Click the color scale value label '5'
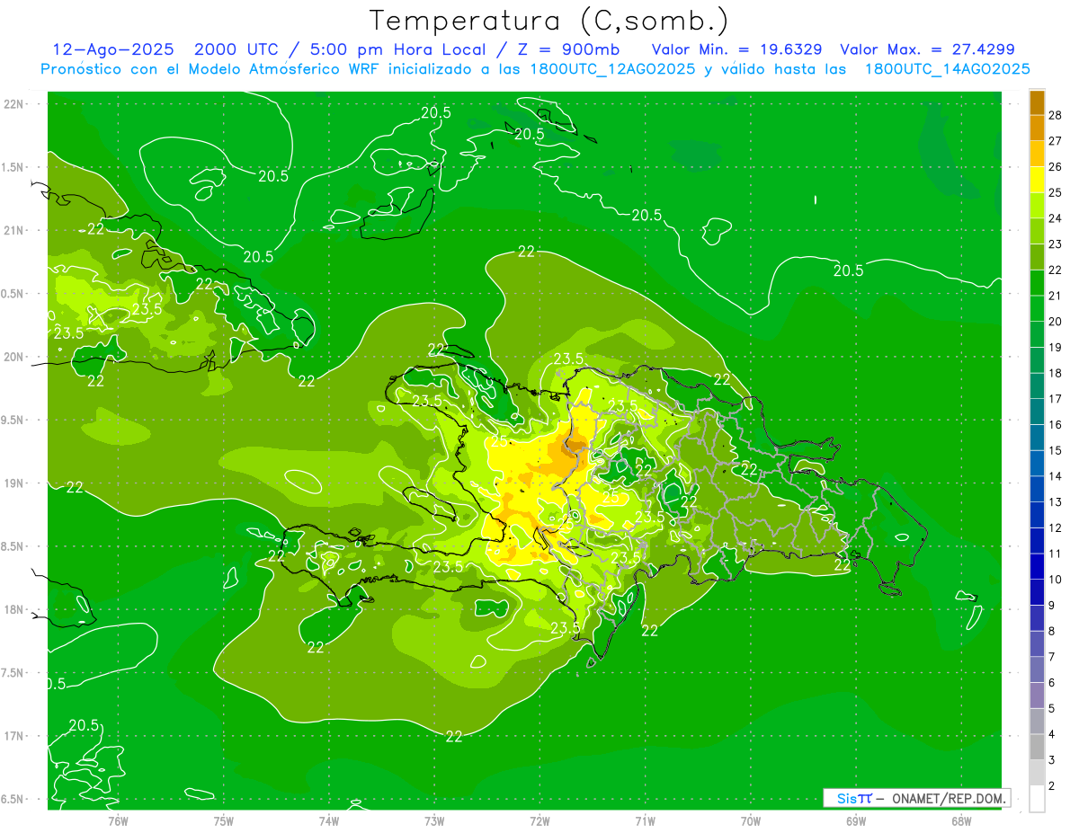Viewport: 1079px width, 833px height. [x=1052, y=709]
